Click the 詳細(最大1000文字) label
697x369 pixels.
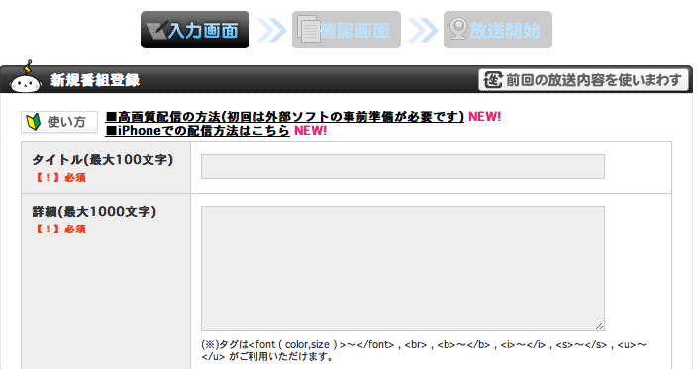tap(94, 212)
